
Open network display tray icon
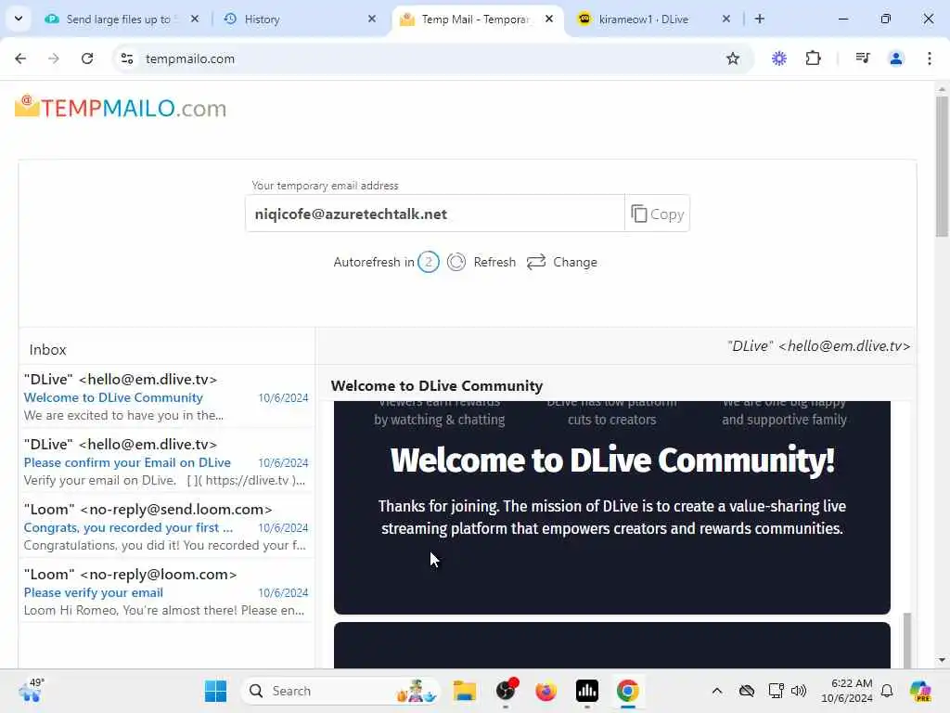click(777, 691)
